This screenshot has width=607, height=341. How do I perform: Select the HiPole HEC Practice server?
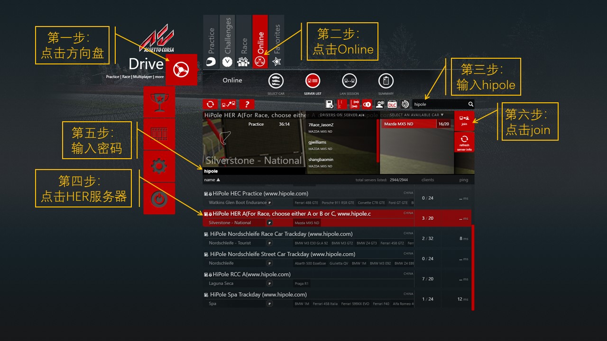click(x=337, y=198)
